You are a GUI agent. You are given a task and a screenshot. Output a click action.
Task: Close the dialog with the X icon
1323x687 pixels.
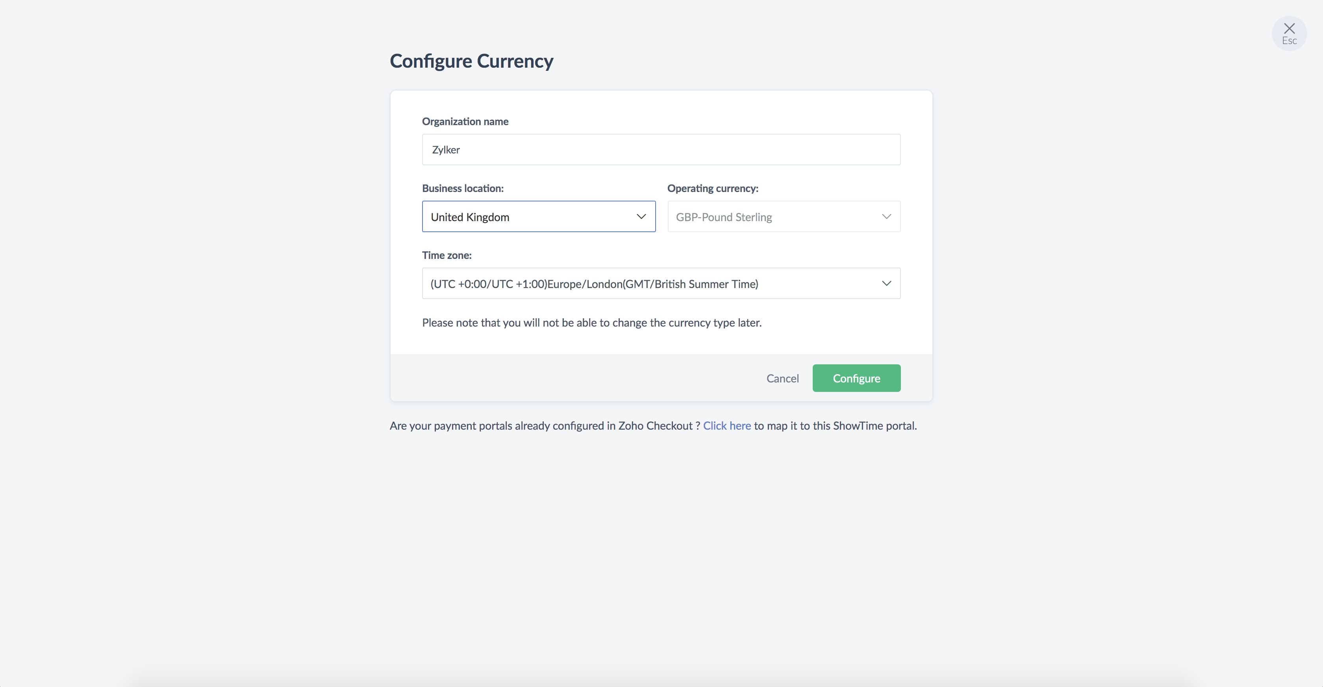[1289, 28]
